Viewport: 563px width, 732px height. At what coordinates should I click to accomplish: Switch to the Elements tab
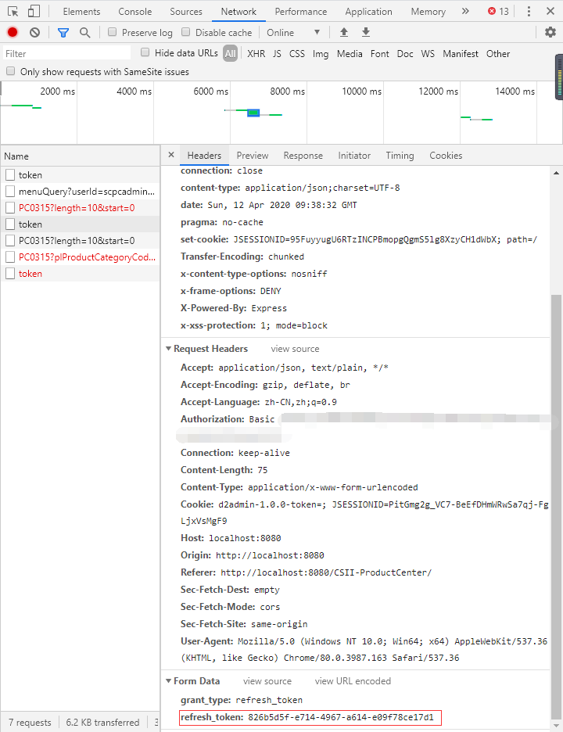81,11
